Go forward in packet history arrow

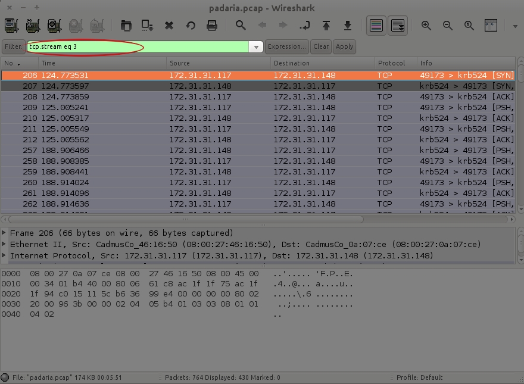pyautogui.click(x=283, y=26)
